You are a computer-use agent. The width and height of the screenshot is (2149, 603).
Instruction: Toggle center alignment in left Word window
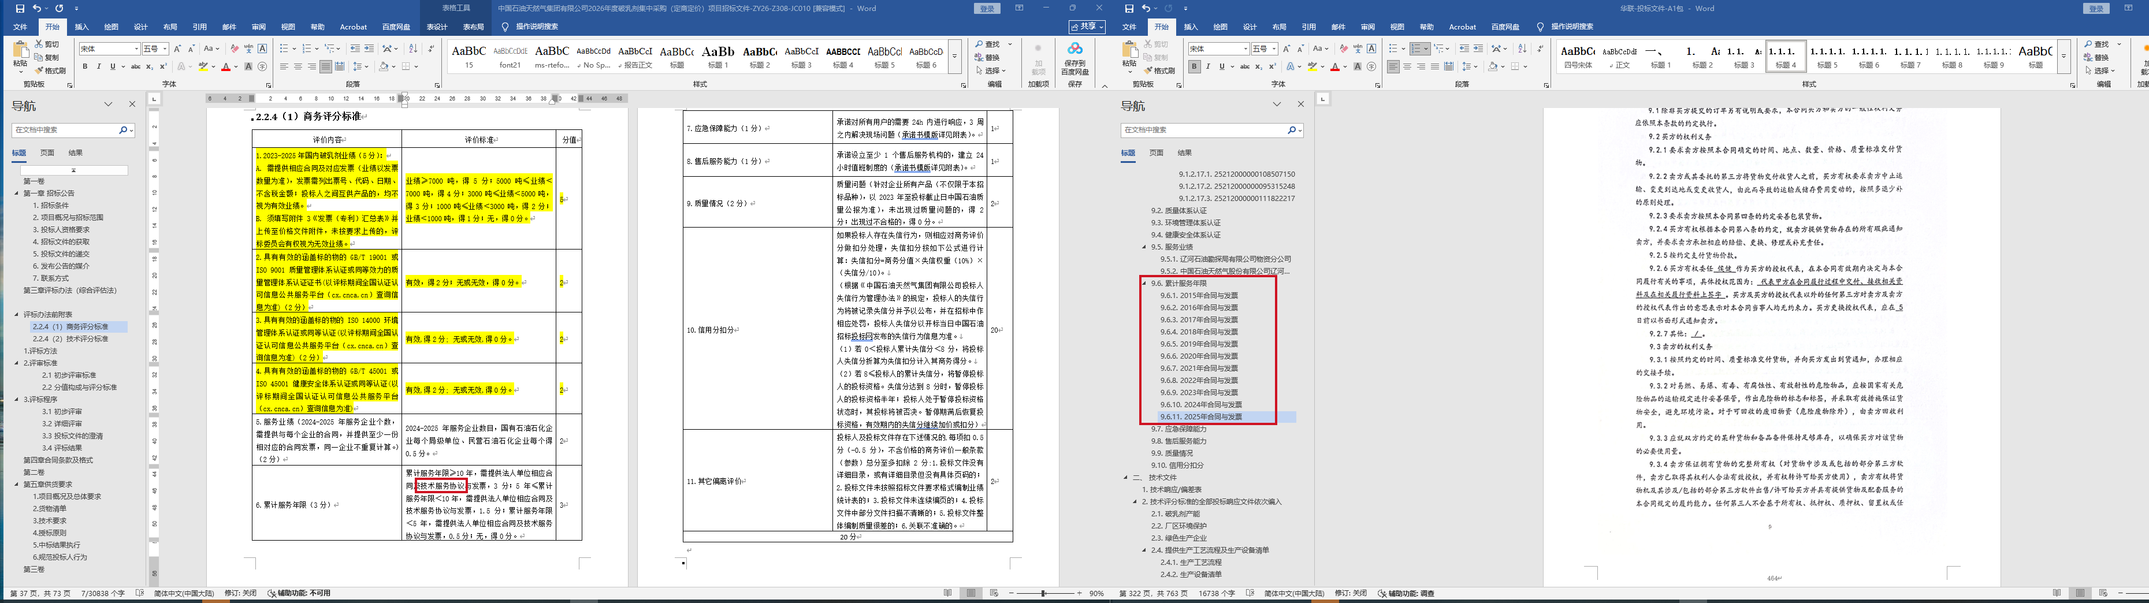point(298,67)
